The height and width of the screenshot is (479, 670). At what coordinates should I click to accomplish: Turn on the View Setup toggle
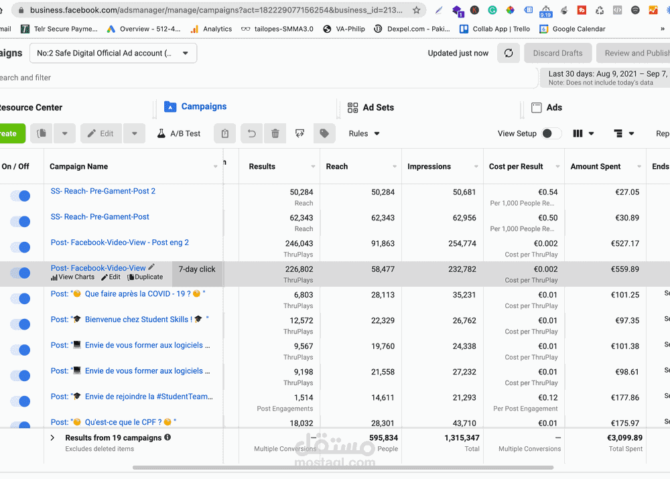[551, 133]
